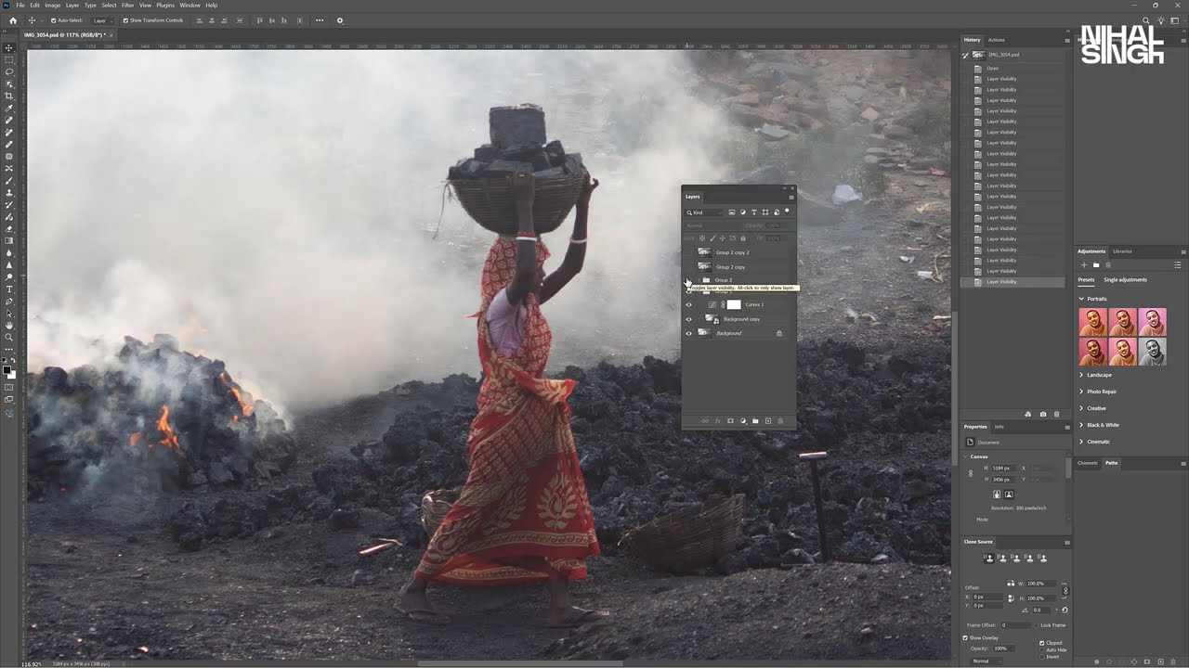The image size is (1189, 668).
Task: Hide the Background layer
Action: pyautogui.click(x=688, y=333)
